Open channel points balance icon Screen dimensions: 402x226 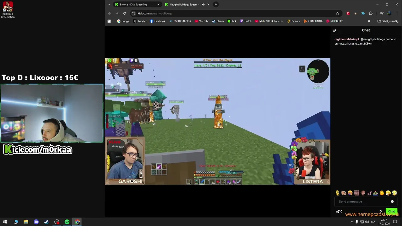tap(339, 211)
